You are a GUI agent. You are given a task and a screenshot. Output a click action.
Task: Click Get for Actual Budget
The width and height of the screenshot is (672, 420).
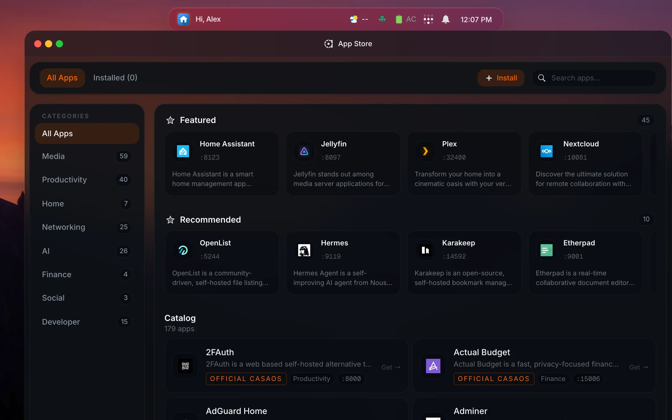click(638, 367)
